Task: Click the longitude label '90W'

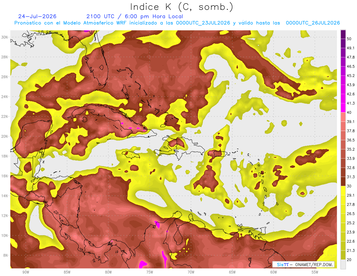Action: [26, 272]
